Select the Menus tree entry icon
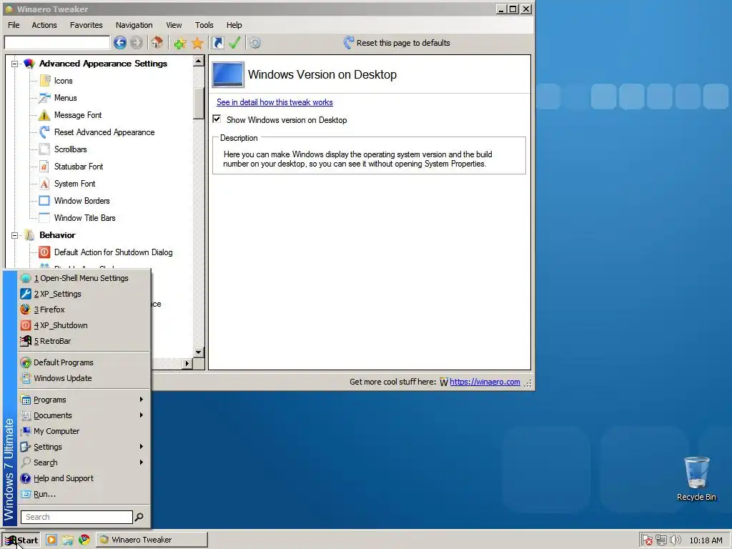This screenshot has width=732, height=549. point(45,98)
